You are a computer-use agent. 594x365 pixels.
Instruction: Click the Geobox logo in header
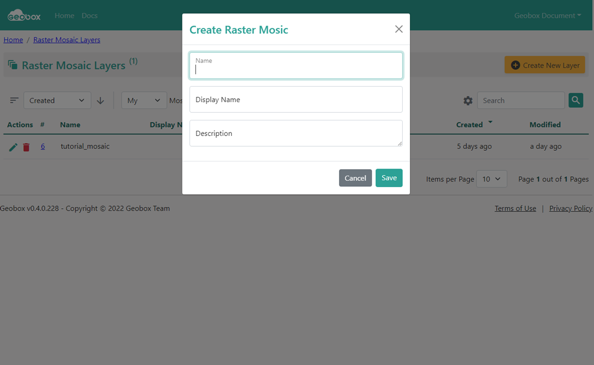coord(24,16)
